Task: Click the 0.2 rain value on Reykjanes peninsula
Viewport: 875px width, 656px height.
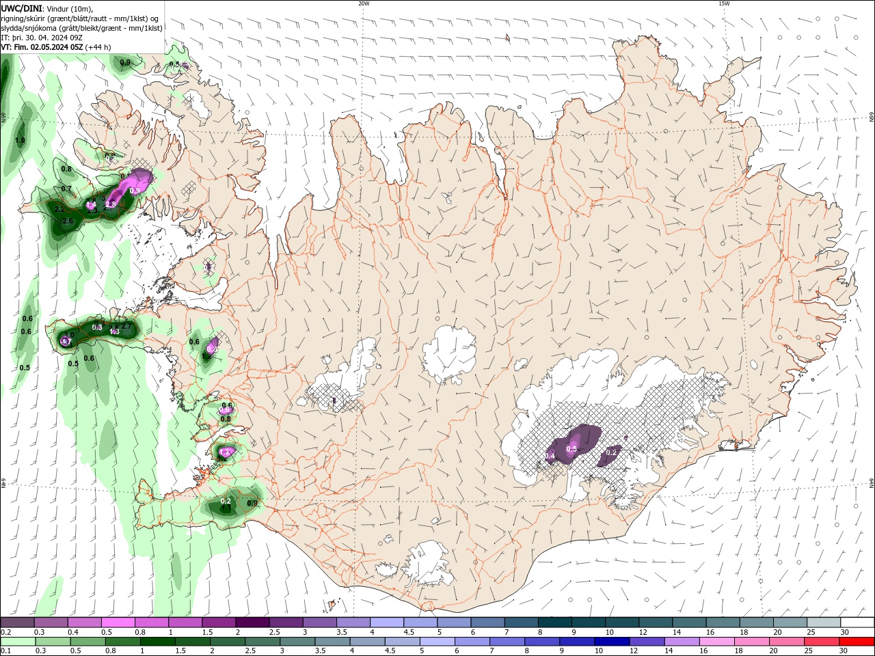Action: [x=226, y=501]
